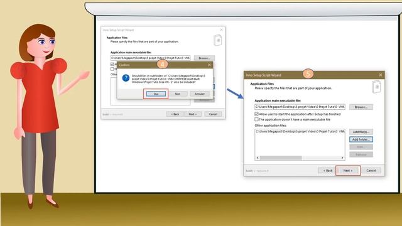Click the horizontal scrollbar thumb of the files list

(x=281, y=158)
